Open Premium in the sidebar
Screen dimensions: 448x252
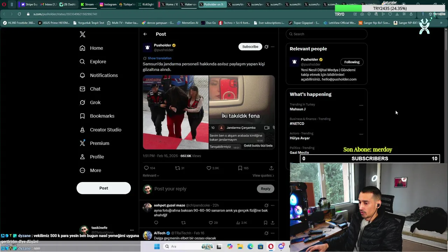click(94, 143)
